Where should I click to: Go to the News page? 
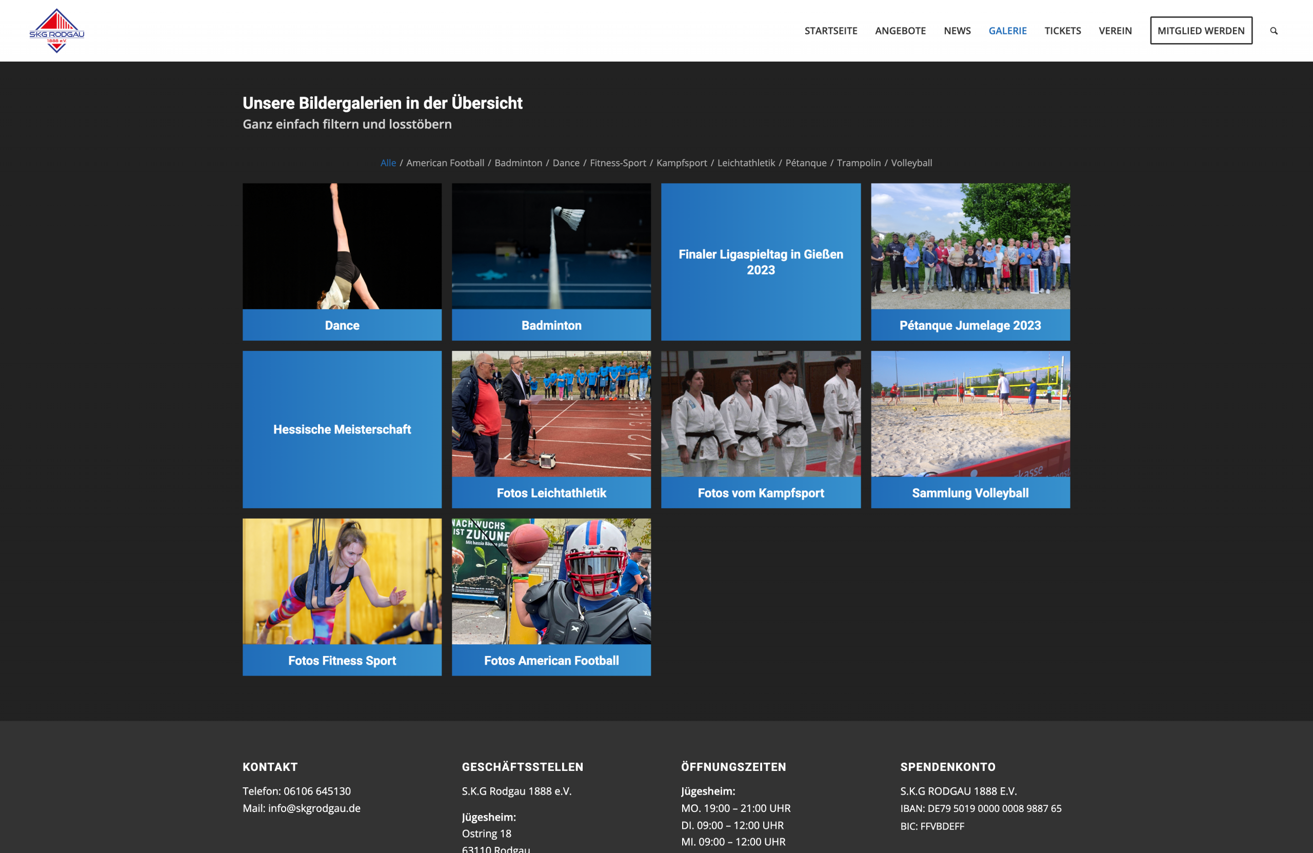coord(957,31)
